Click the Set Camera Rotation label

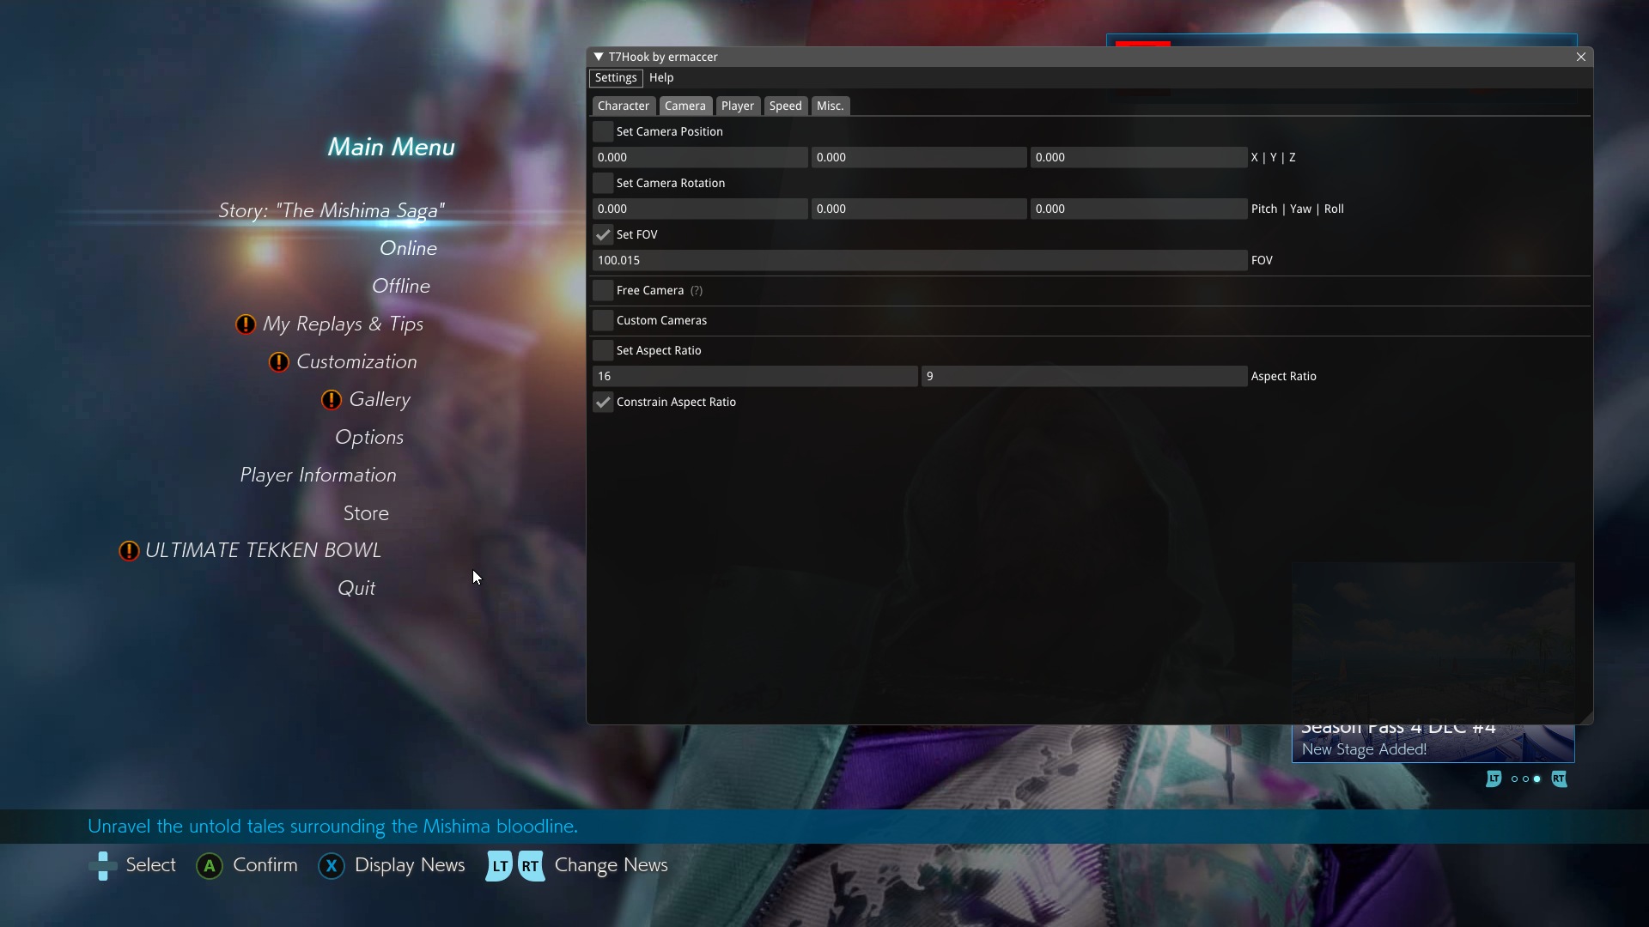671,182
